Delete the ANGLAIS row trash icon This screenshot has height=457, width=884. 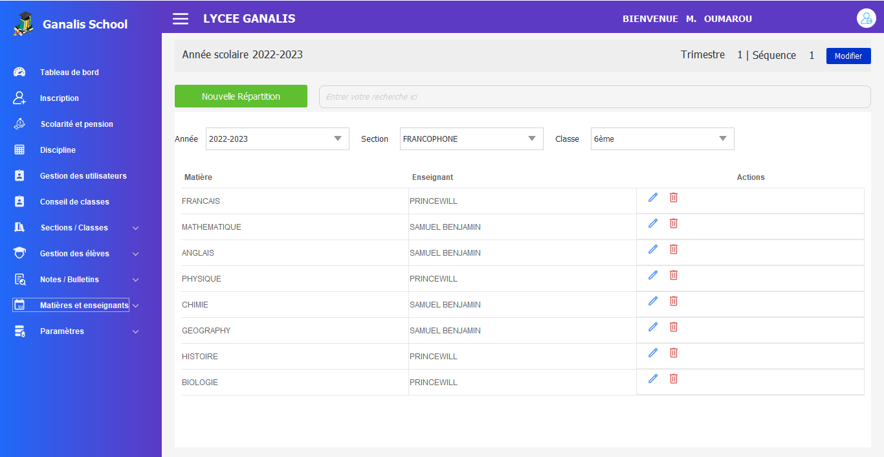click(674, 249)
